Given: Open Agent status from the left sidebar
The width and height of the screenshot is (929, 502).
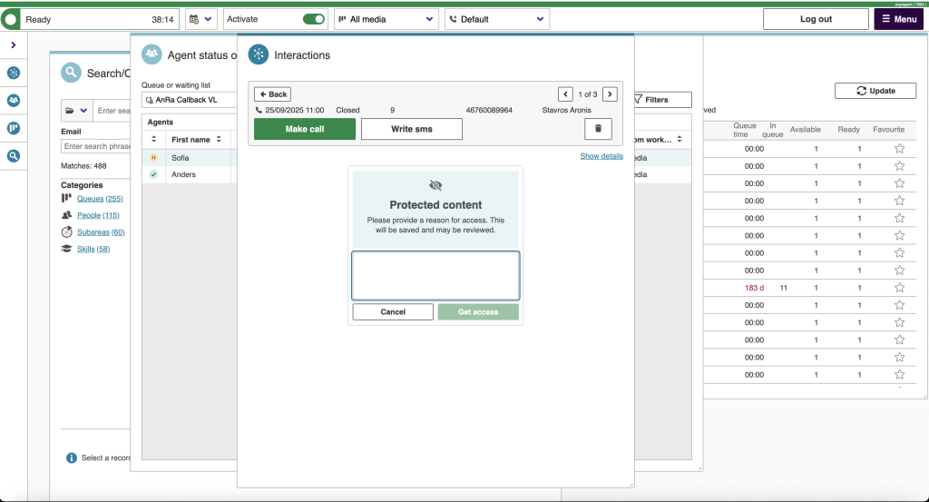Looking at the screenshot, I should tap(14, 101).
